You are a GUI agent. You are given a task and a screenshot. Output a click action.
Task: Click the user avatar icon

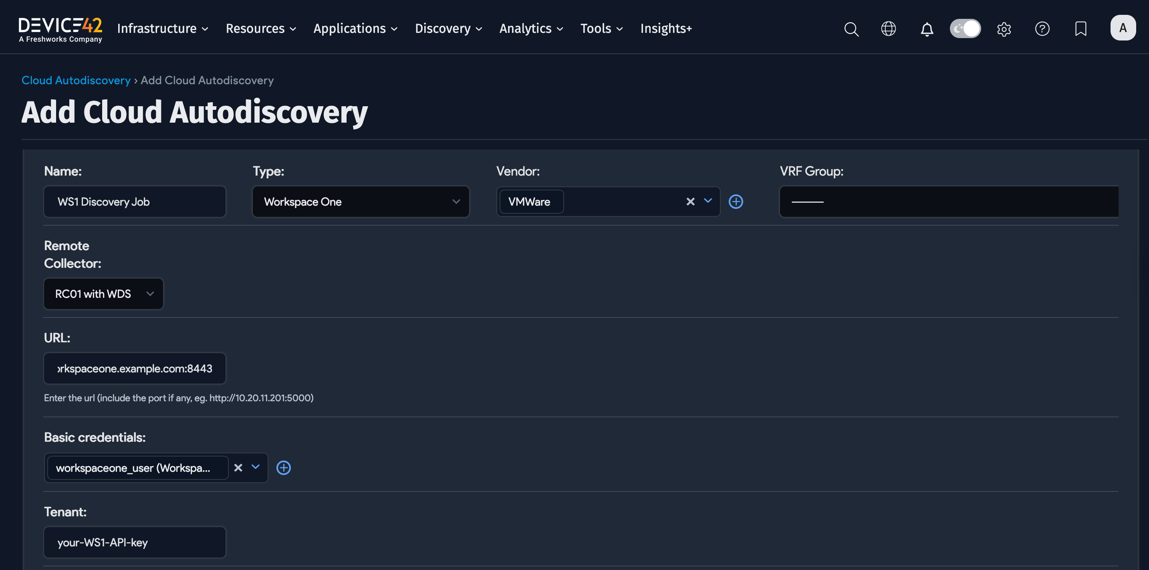pos(1123,27)
